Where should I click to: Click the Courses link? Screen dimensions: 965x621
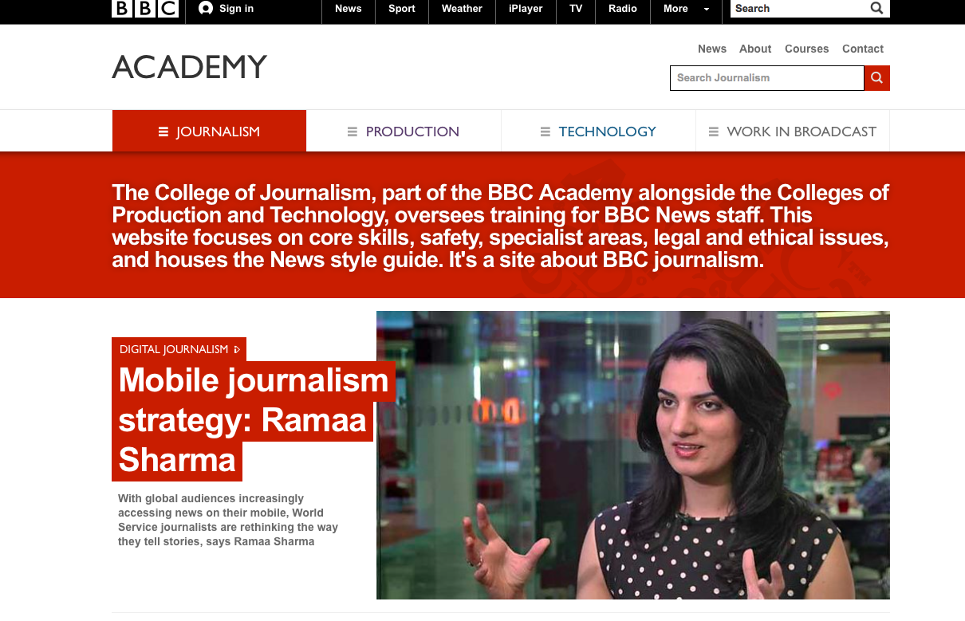pos(807,49)
